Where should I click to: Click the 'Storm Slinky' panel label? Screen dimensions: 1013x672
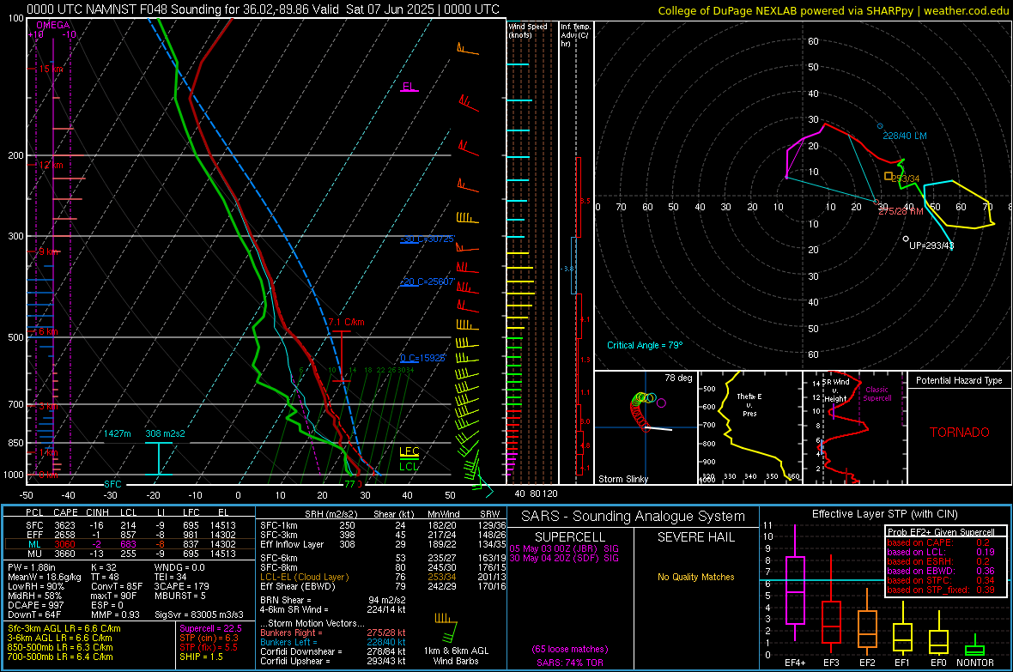point(622,479)
